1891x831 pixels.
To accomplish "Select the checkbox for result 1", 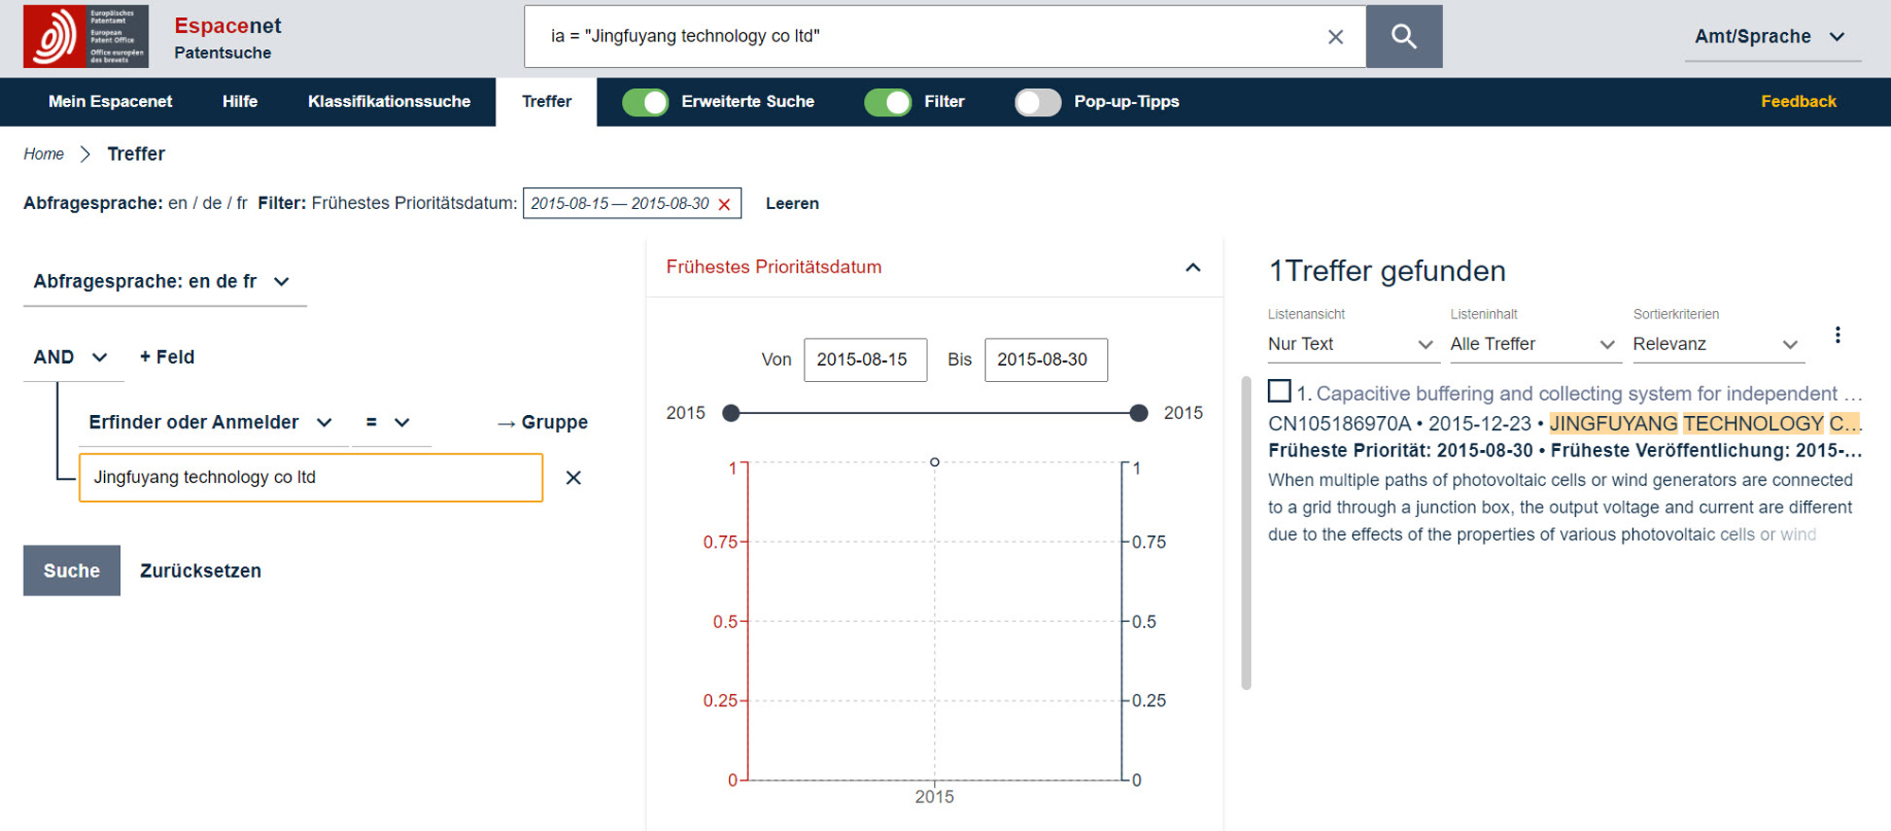I will coord(1279,390).
